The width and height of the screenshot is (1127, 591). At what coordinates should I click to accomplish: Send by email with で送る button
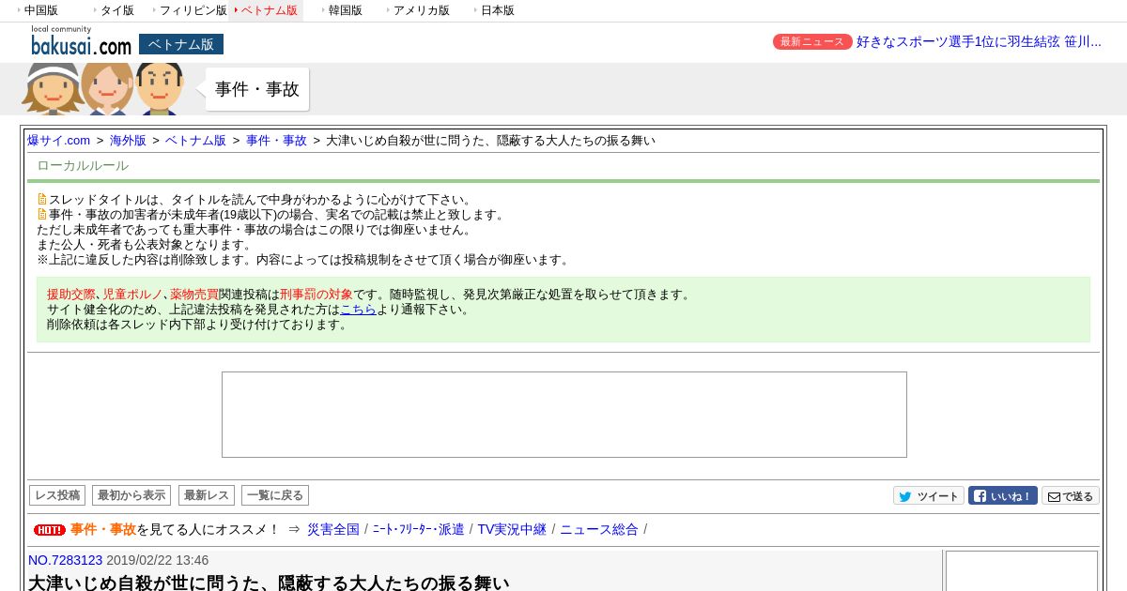1071,496
